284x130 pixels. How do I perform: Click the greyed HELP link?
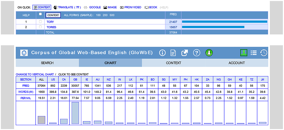click(x=164, y=7)
